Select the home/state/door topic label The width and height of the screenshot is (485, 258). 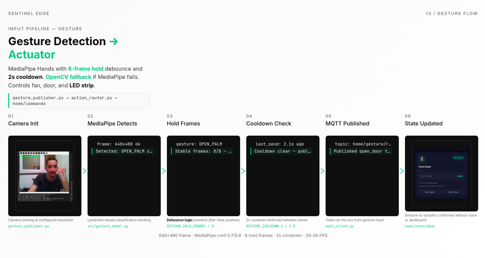420,226
